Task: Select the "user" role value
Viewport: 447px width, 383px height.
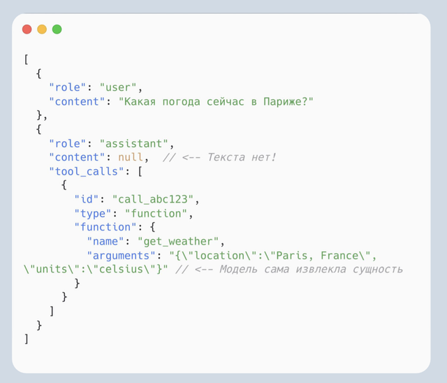Action: pos(120,87)
